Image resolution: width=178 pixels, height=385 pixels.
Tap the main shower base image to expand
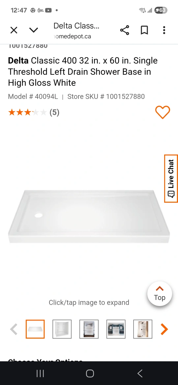click(89, 216)
